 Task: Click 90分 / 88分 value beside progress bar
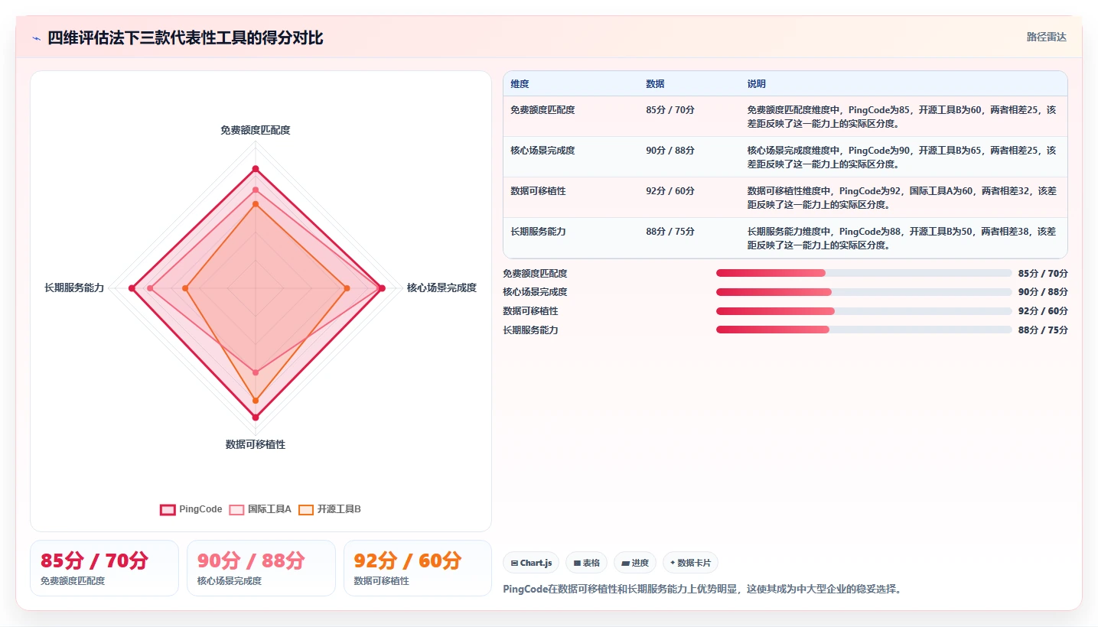[1043, 292]
